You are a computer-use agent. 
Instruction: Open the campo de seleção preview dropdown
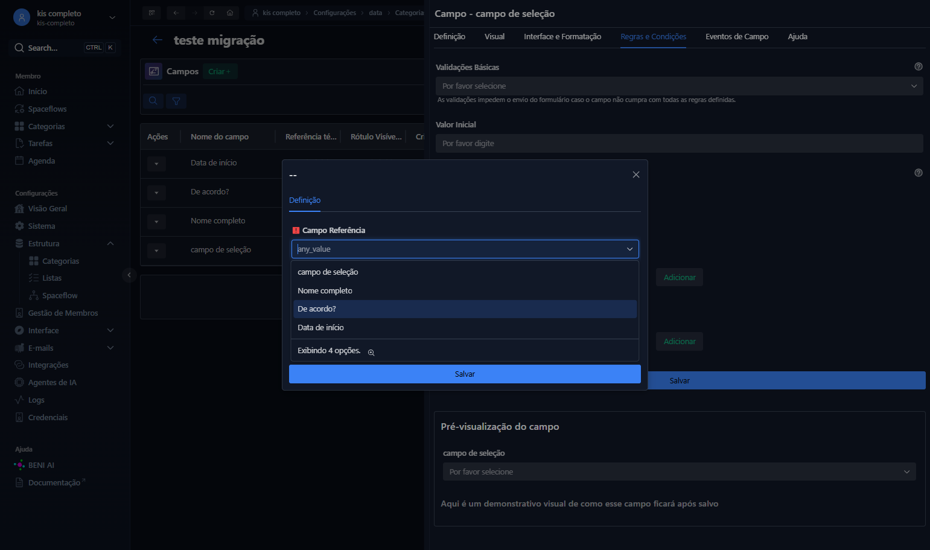pos(679,472)
